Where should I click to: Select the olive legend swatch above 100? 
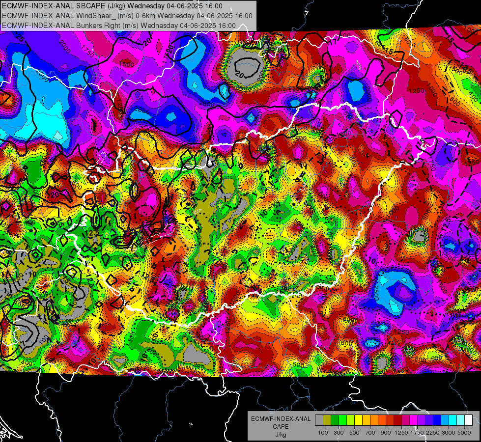pos(327,420)
